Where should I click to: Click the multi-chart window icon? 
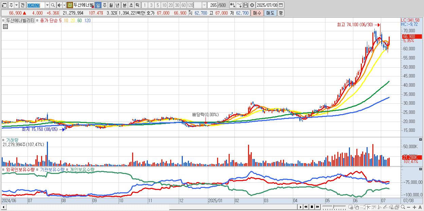coord(397,207)
